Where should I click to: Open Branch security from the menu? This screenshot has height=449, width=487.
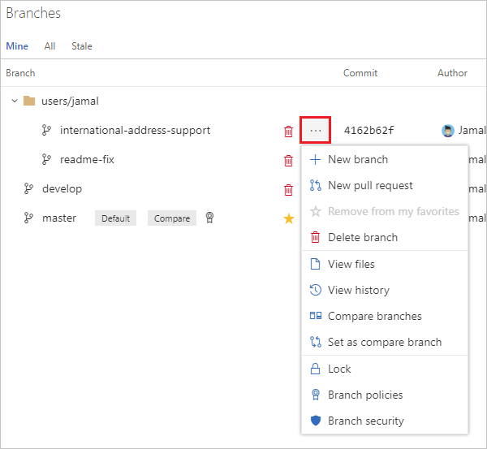(x=385, y=421)
